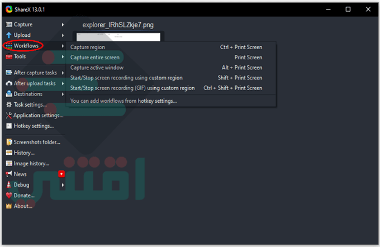Expand the After capture tasks arrow
380x247 pixels.
[63, 73]
